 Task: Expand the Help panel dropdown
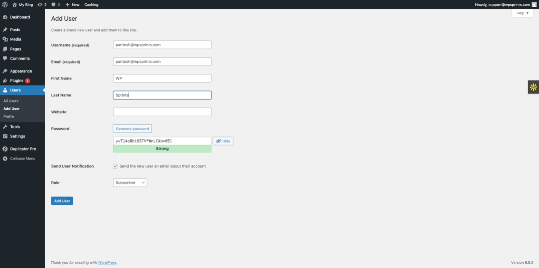point(522,13)
